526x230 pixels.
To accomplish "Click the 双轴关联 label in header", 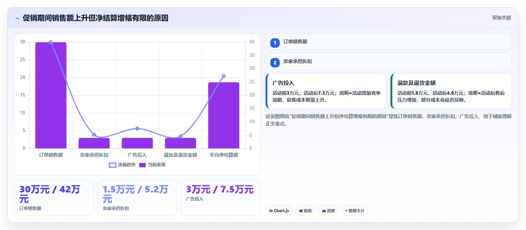I will [502, 18].
